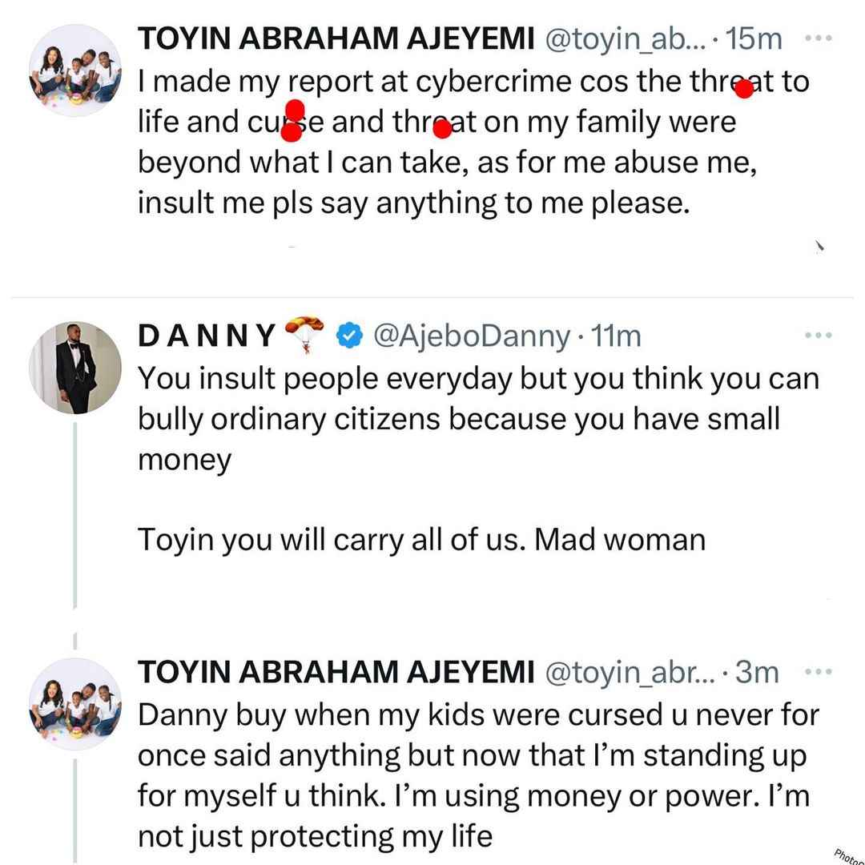Click the @toyin_ab... handle on first tweet
Image resolution: width=865 pixels, height=865 pixels.
point(626,40)
